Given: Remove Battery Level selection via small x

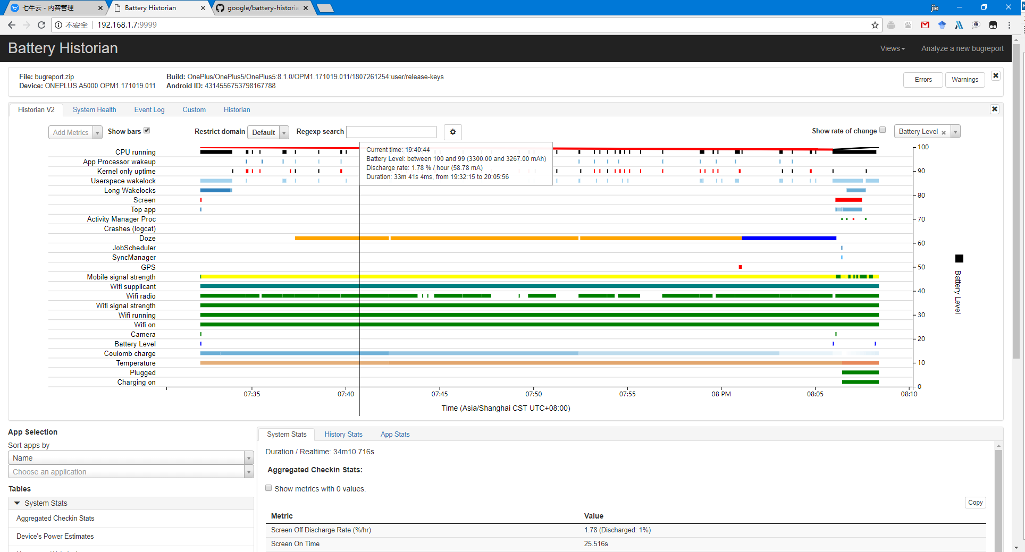Looking at the screenshot, I should click(x=944, y=132).
